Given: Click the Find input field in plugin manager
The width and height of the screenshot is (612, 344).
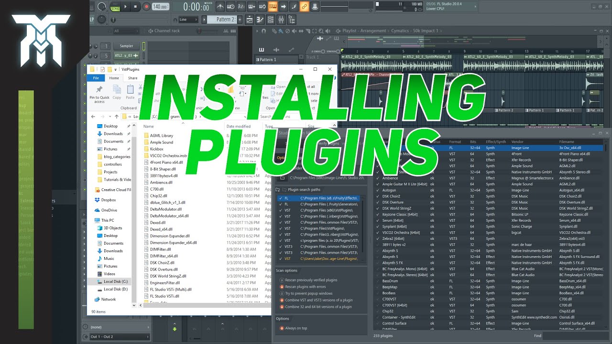Looking at the screenshot, I should [x=575, y=336].
